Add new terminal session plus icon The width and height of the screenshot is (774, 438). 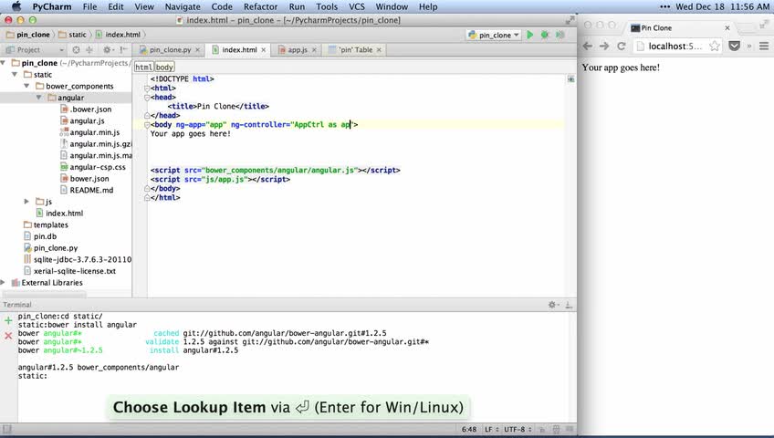pyautogui.click(x=8, y=320)
